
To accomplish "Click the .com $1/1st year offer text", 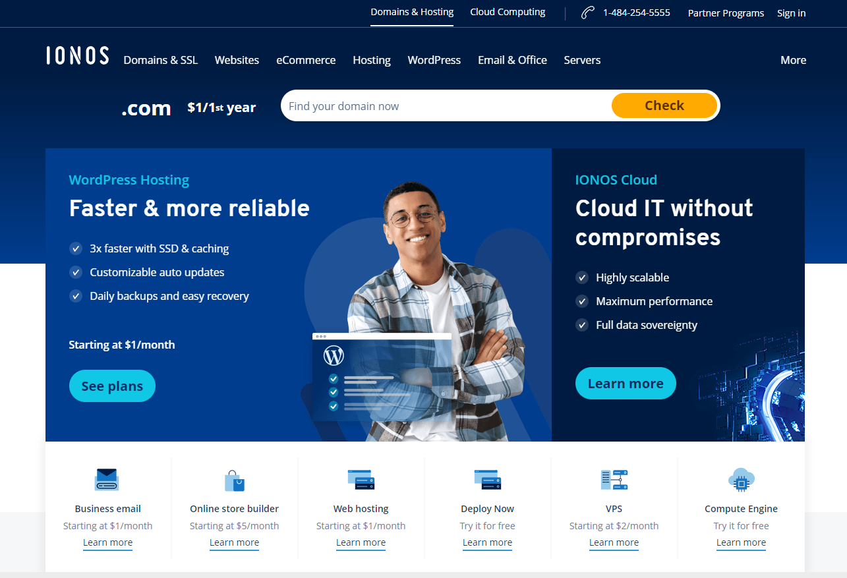I will (189, 107).
